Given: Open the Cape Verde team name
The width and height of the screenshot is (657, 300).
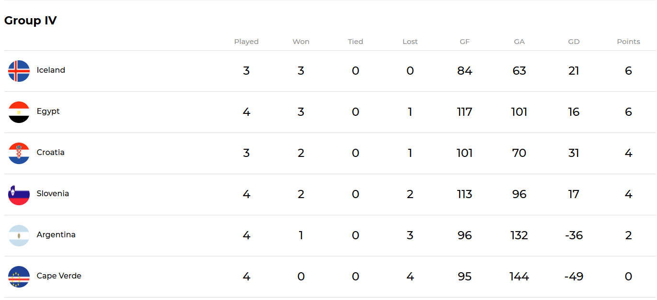Looking at the screenshot, I should coord(59,276).
